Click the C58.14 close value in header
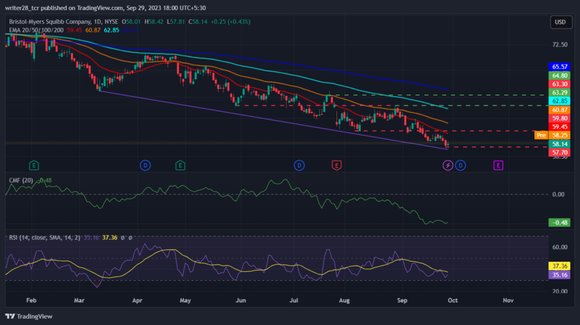 click(198, 22)
